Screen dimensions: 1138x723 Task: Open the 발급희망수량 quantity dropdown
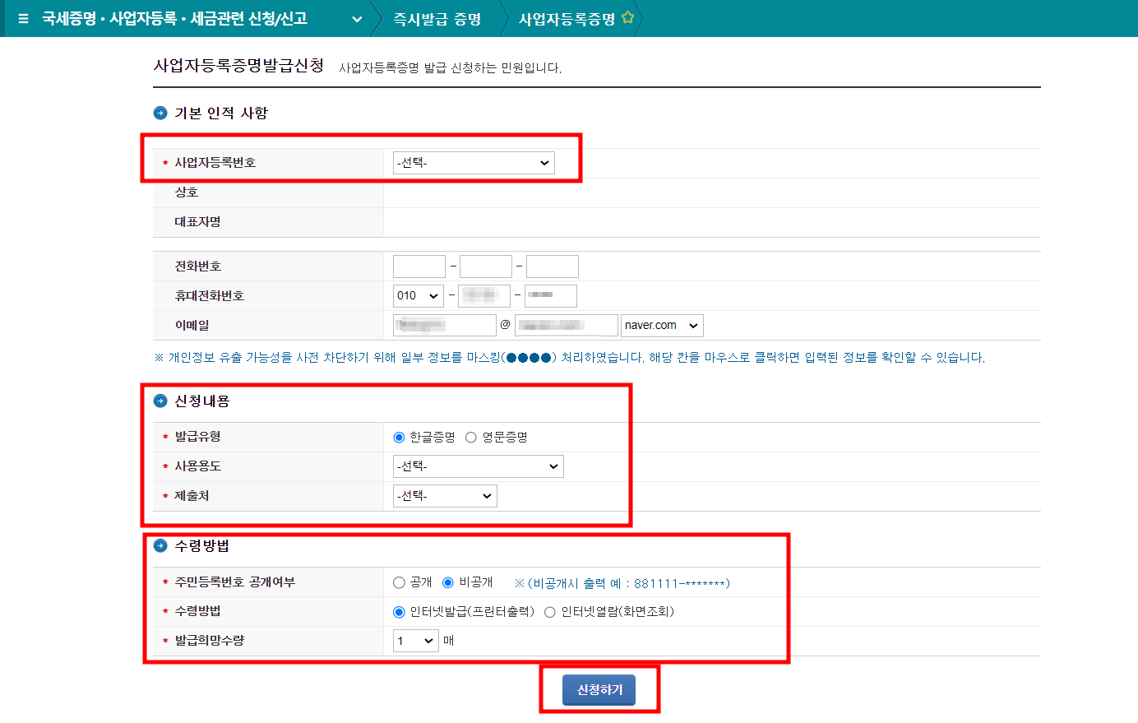[x=415, y=640]
